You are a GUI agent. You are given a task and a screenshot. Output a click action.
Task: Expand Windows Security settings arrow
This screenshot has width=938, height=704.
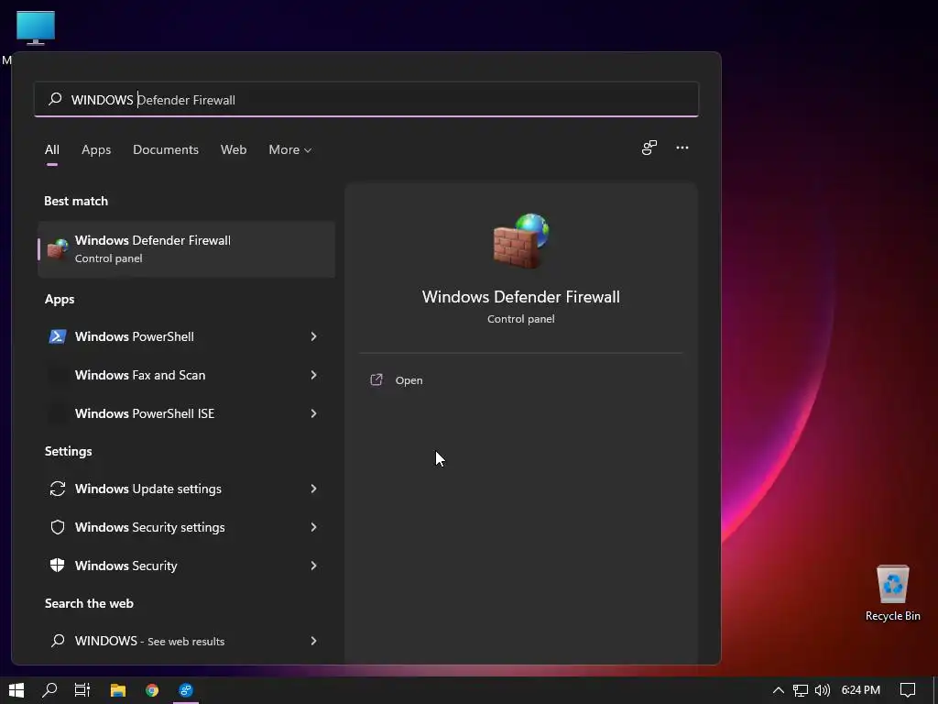point(313,527)
